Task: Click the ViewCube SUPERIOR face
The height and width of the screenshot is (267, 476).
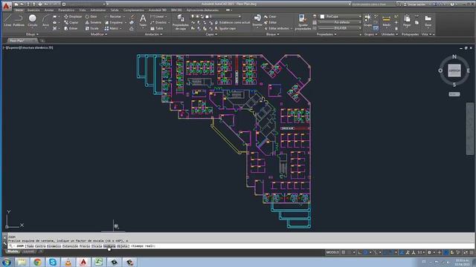Action: (x=454, y=70)
